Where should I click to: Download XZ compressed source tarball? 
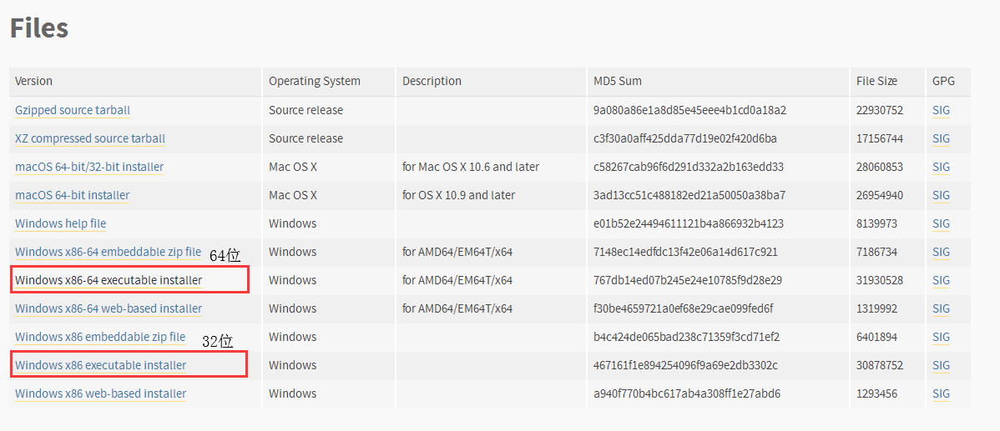click(90, 138)
